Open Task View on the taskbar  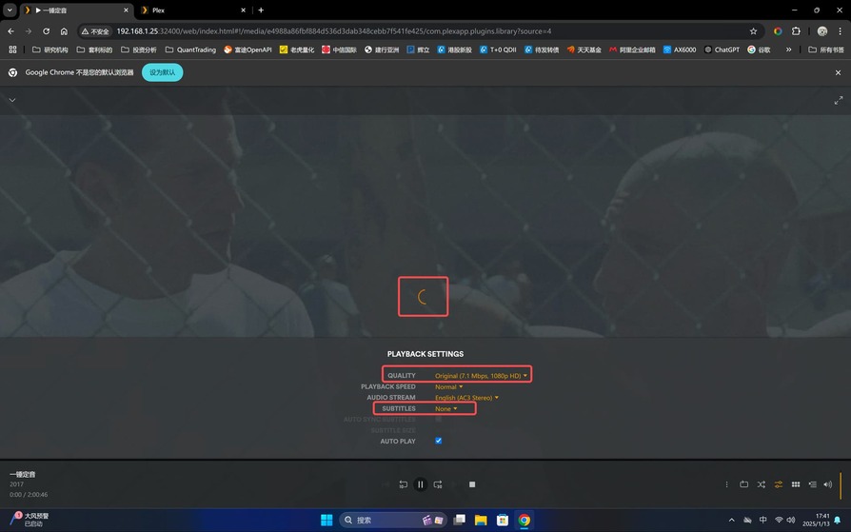(x=459, y=520)
